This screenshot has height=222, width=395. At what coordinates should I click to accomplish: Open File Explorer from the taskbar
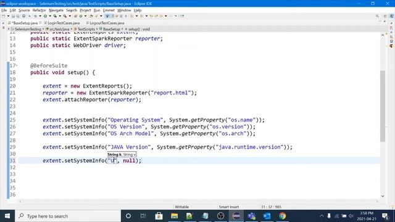click(x=174, y=216)
